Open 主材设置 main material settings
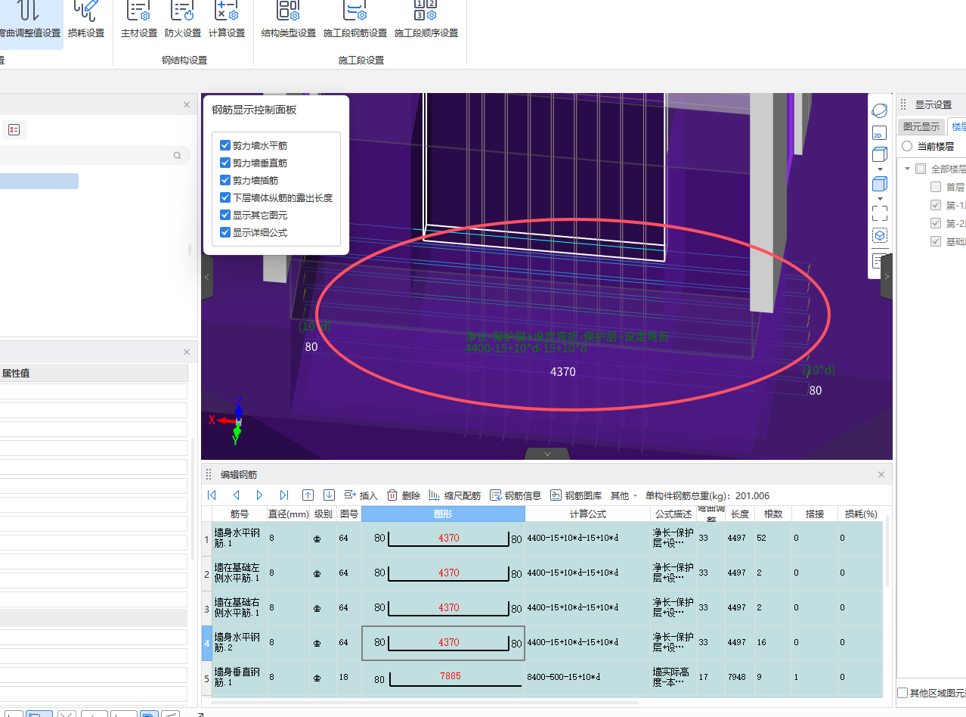This screenshot has width=966, height=717. pos(139,20)
